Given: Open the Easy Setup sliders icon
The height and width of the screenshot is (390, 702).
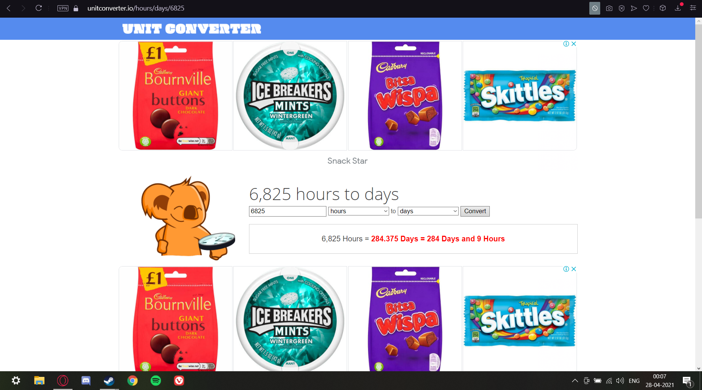Looking at the screenshot, I should 693,8.
